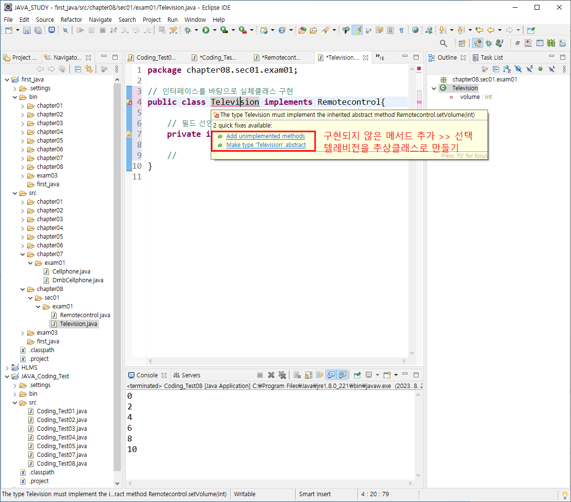Viewport: 571px width, 502px height.
Task: Show the hidden editor tabs list (»15)
Action: tap(380, 57)
